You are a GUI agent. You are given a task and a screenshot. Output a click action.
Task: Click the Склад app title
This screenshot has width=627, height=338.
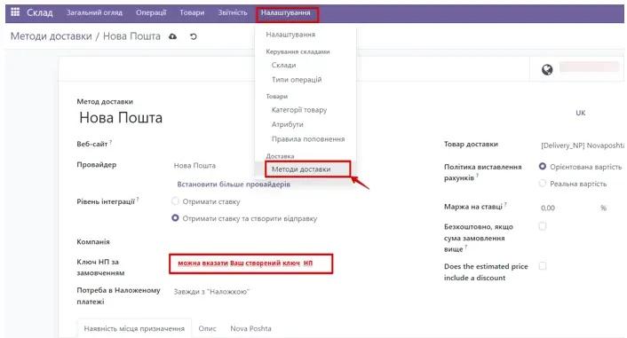point(40,12)
